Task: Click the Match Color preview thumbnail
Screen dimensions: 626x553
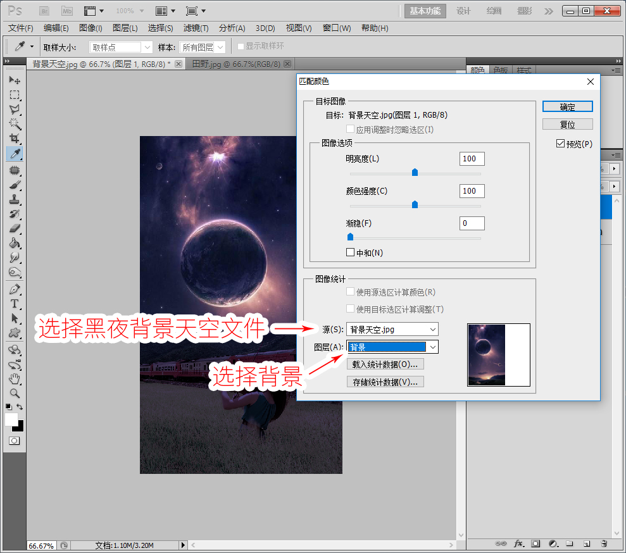Action: [499, 355]
